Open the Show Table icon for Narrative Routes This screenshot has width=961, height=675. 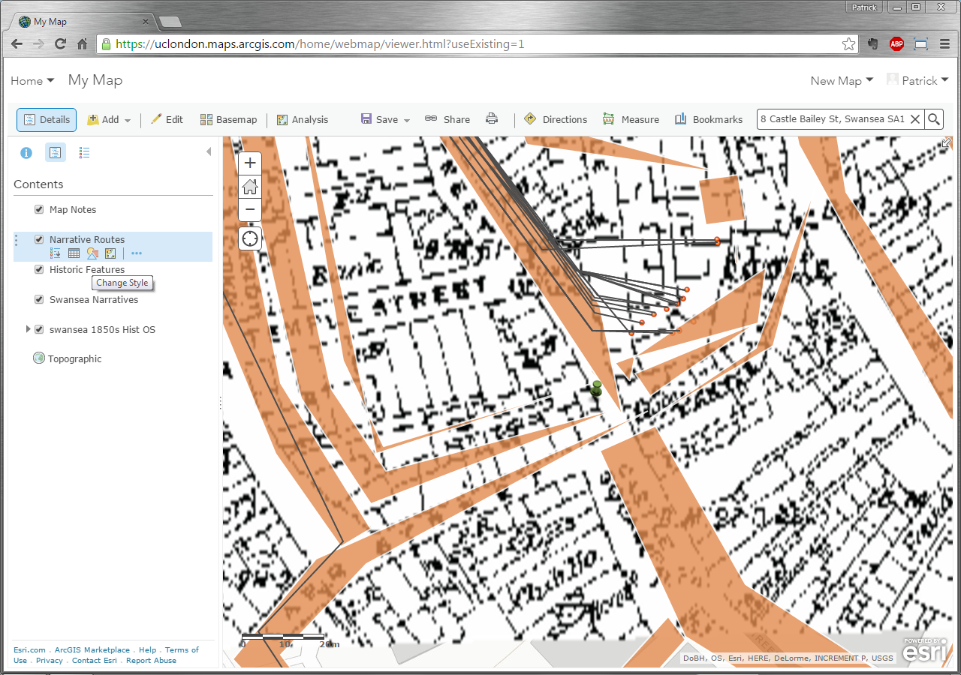74,253
